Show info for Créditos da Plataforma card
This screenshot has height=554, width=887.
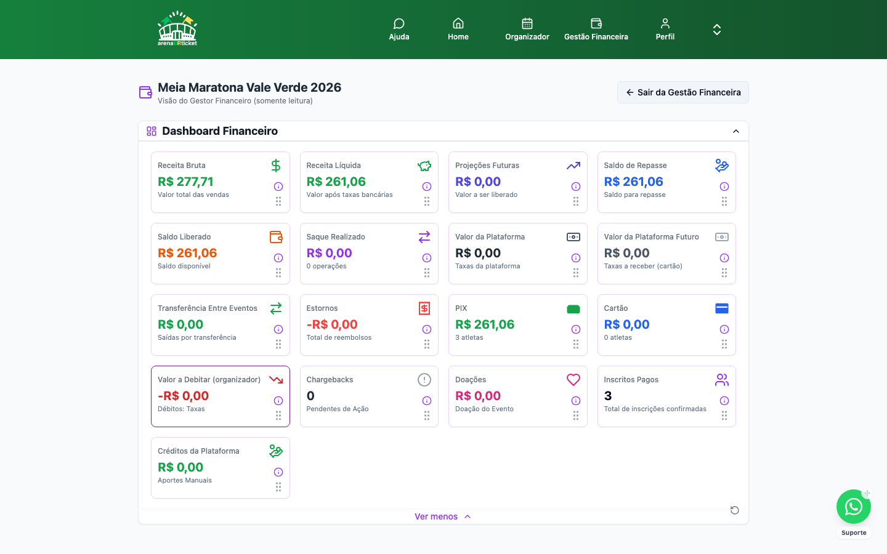(x=278, y=472)
